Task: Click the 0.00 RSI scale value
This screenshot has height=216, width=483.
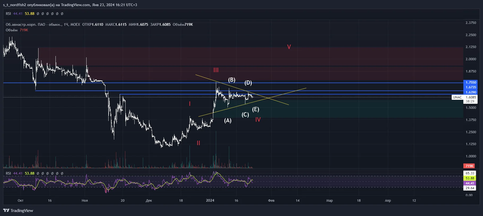Action: click(469, 195)
